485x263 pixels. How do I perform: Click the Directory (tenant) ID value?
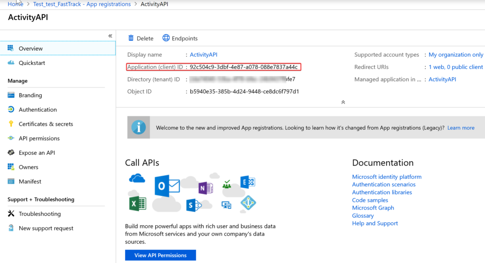(x=242, y=79)
